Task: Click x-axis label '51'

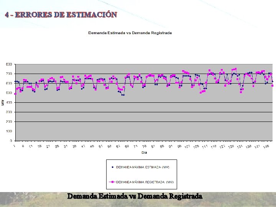Action: click(100, 146)
